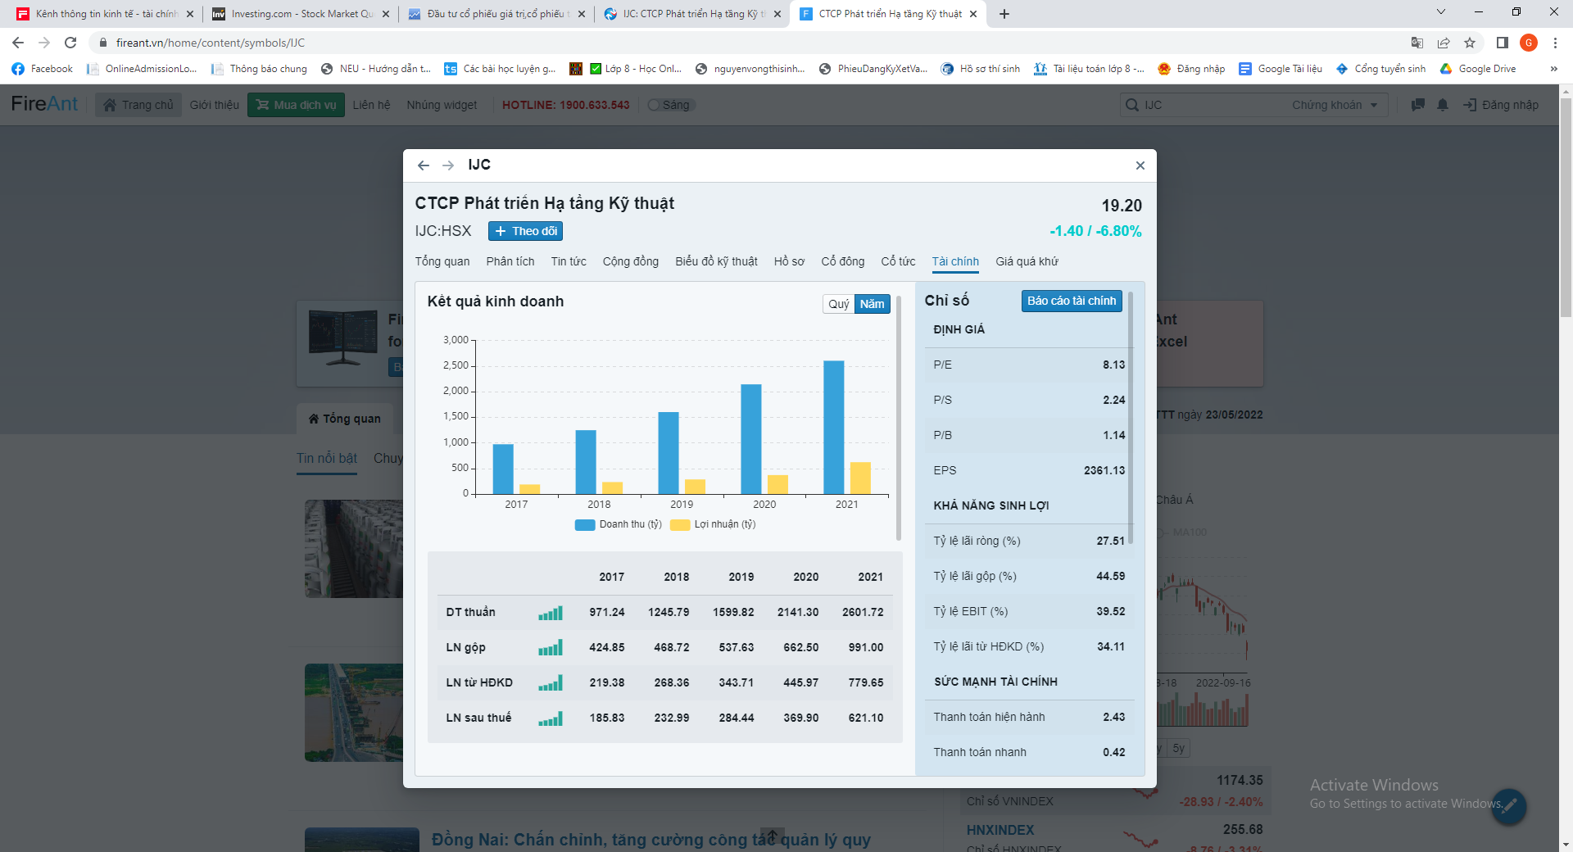Toggle the Sáng light mode switch
The width and height of the screenshot is (1573, 852).
[x=670, y=105]
